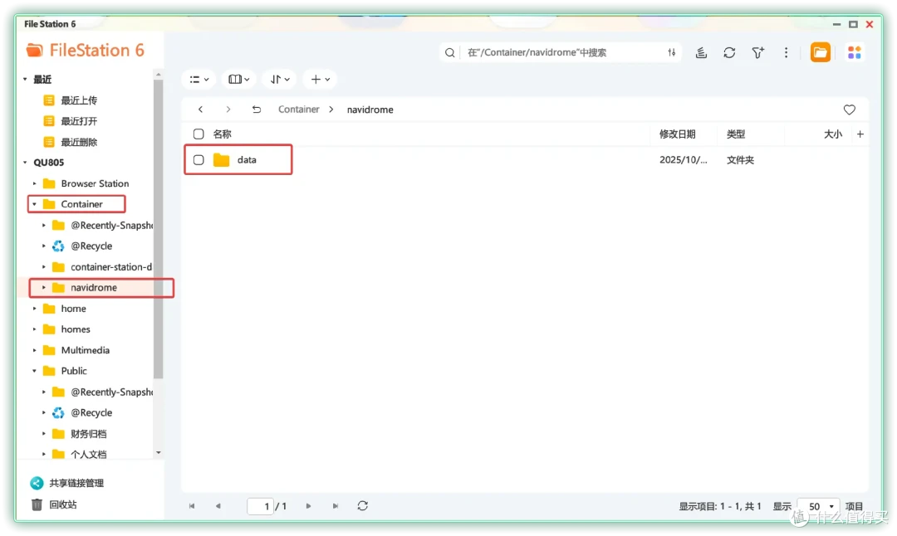
Task: Go back with the left arrow
Action: (x=200, y=110)
